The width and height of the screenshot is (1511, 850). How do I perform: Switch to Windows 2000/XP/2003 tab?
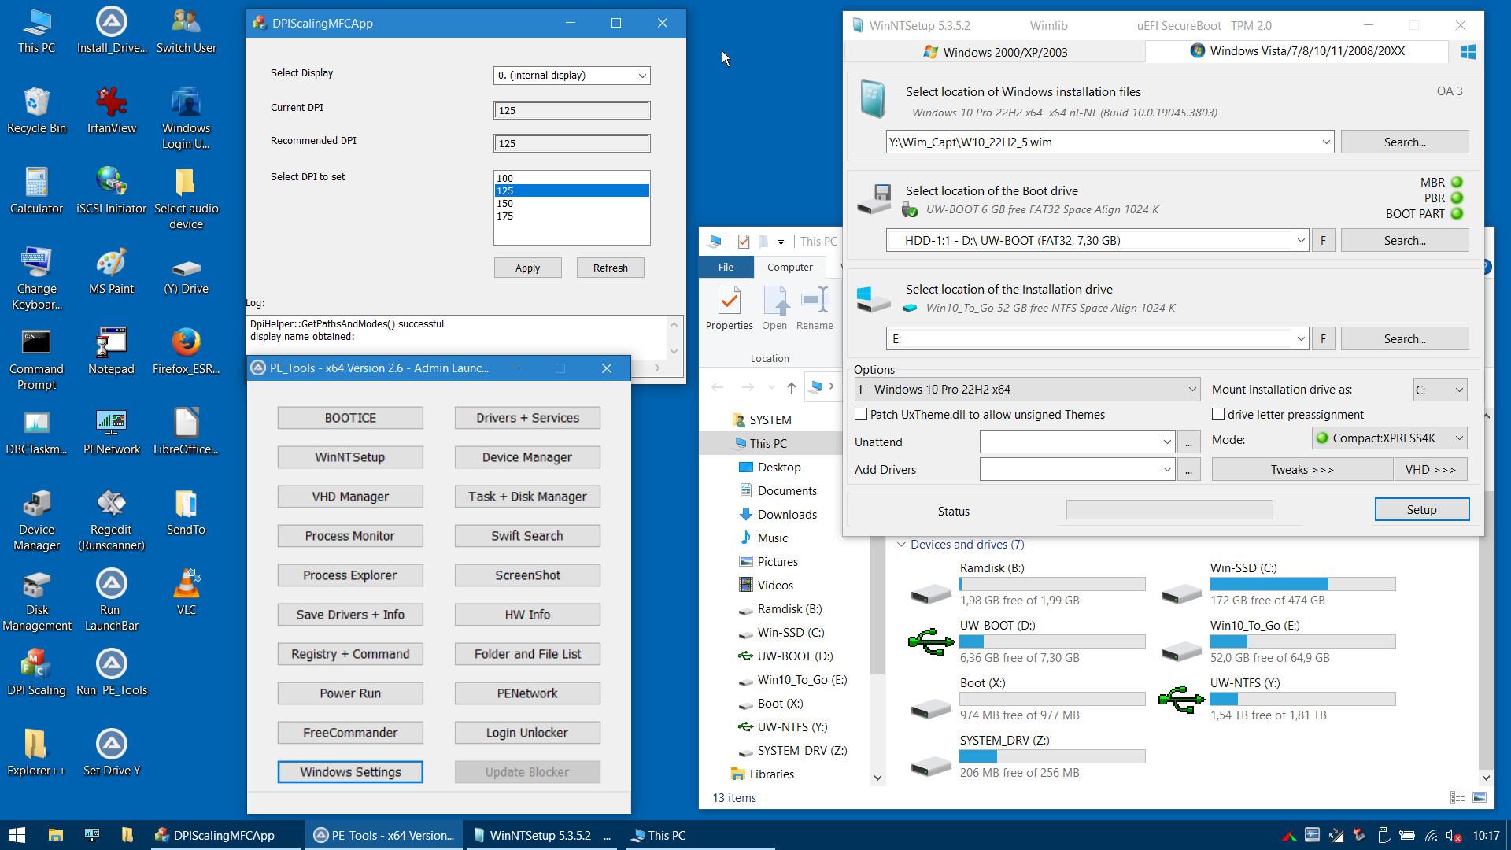[x=995, y=52]
